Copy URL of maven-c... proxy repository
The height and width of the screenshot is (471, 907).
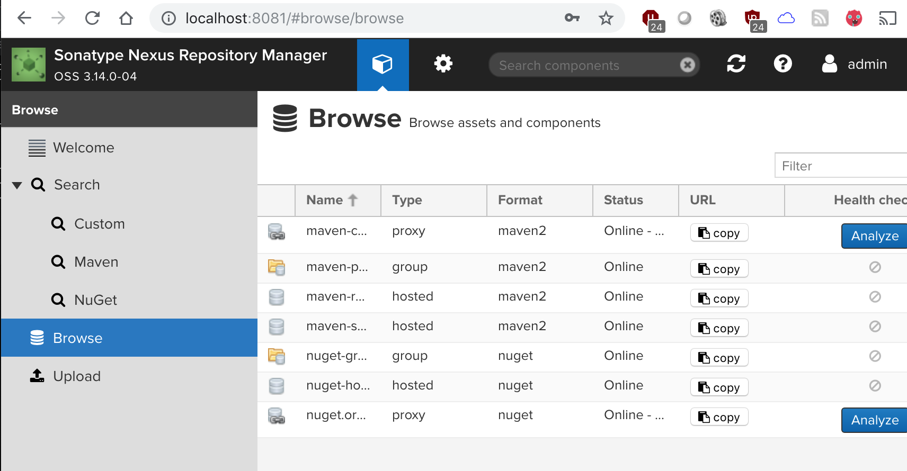[719, 233]
